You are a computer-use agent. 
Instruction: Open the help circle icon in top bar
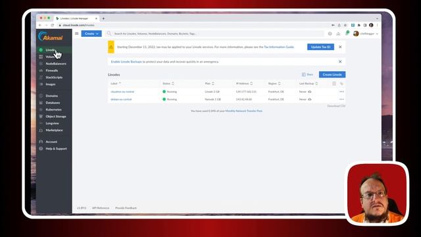[x=330, y=34]
